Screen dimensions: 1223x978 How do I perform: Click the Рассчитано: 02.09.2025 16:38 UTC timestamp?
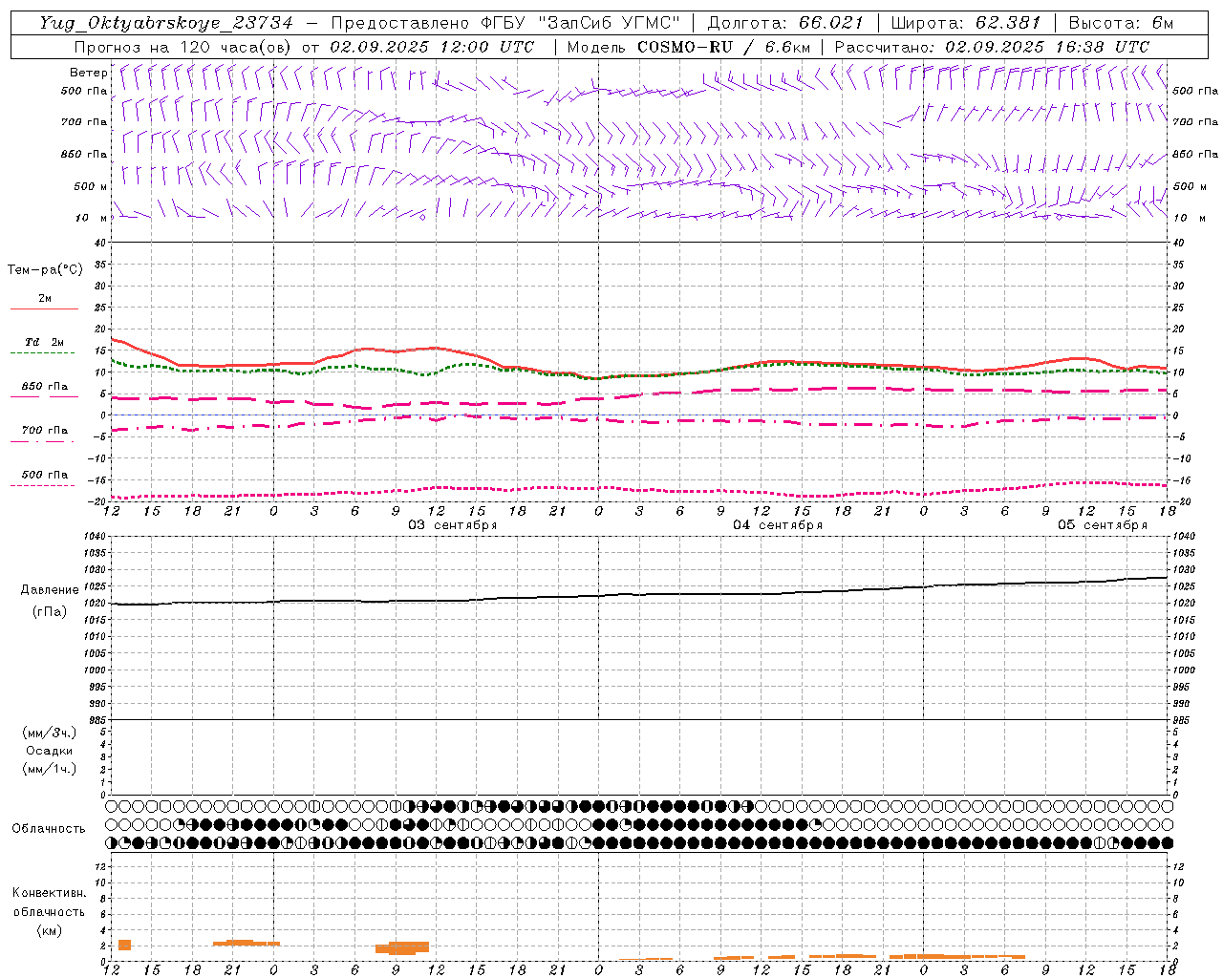coord(992,46)
